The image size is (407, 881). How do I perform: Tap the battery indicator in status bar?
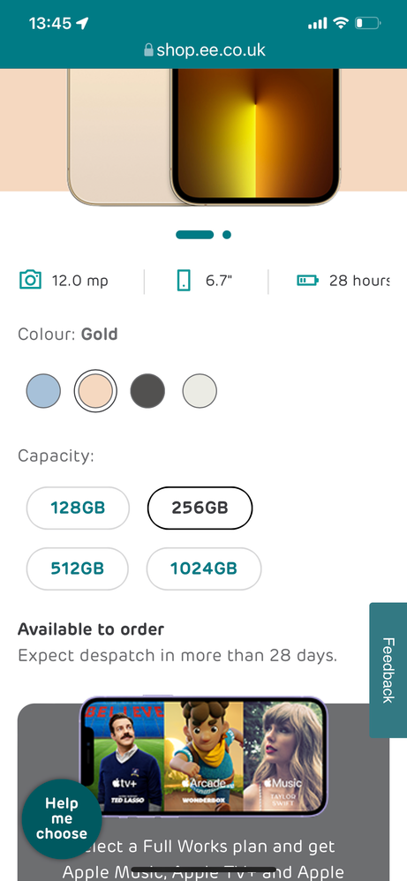coord(368,23)
